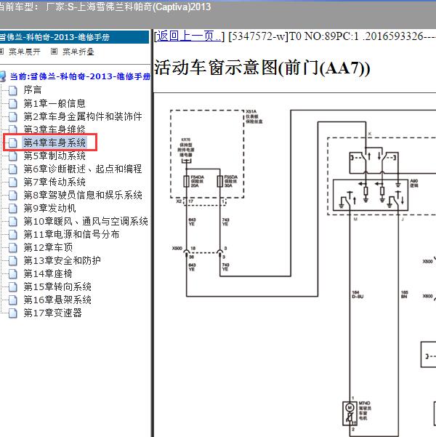Select chapter 第4章车身系统
436x437 pixels.
tap(54, 143)
